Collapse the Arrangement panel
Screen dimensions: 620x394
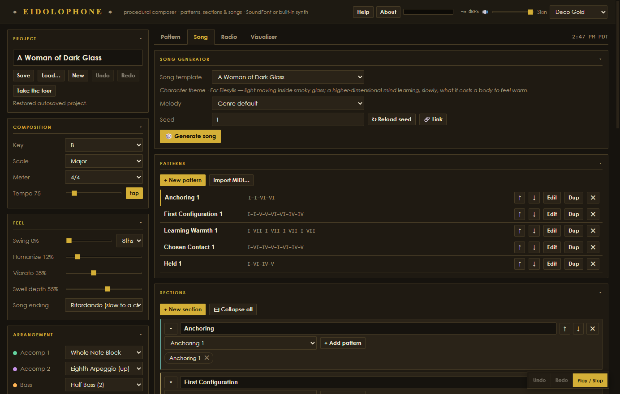click(141, 335)
